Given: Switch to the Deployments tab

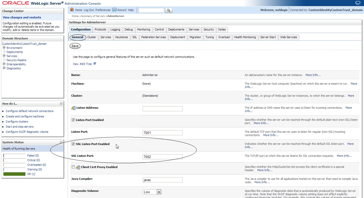Looking at the screenshot, I should pyautogui.click(x=176, y=29).
